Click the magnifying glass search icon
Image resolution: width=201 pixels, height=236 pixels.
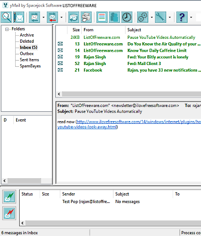point(6,17)
